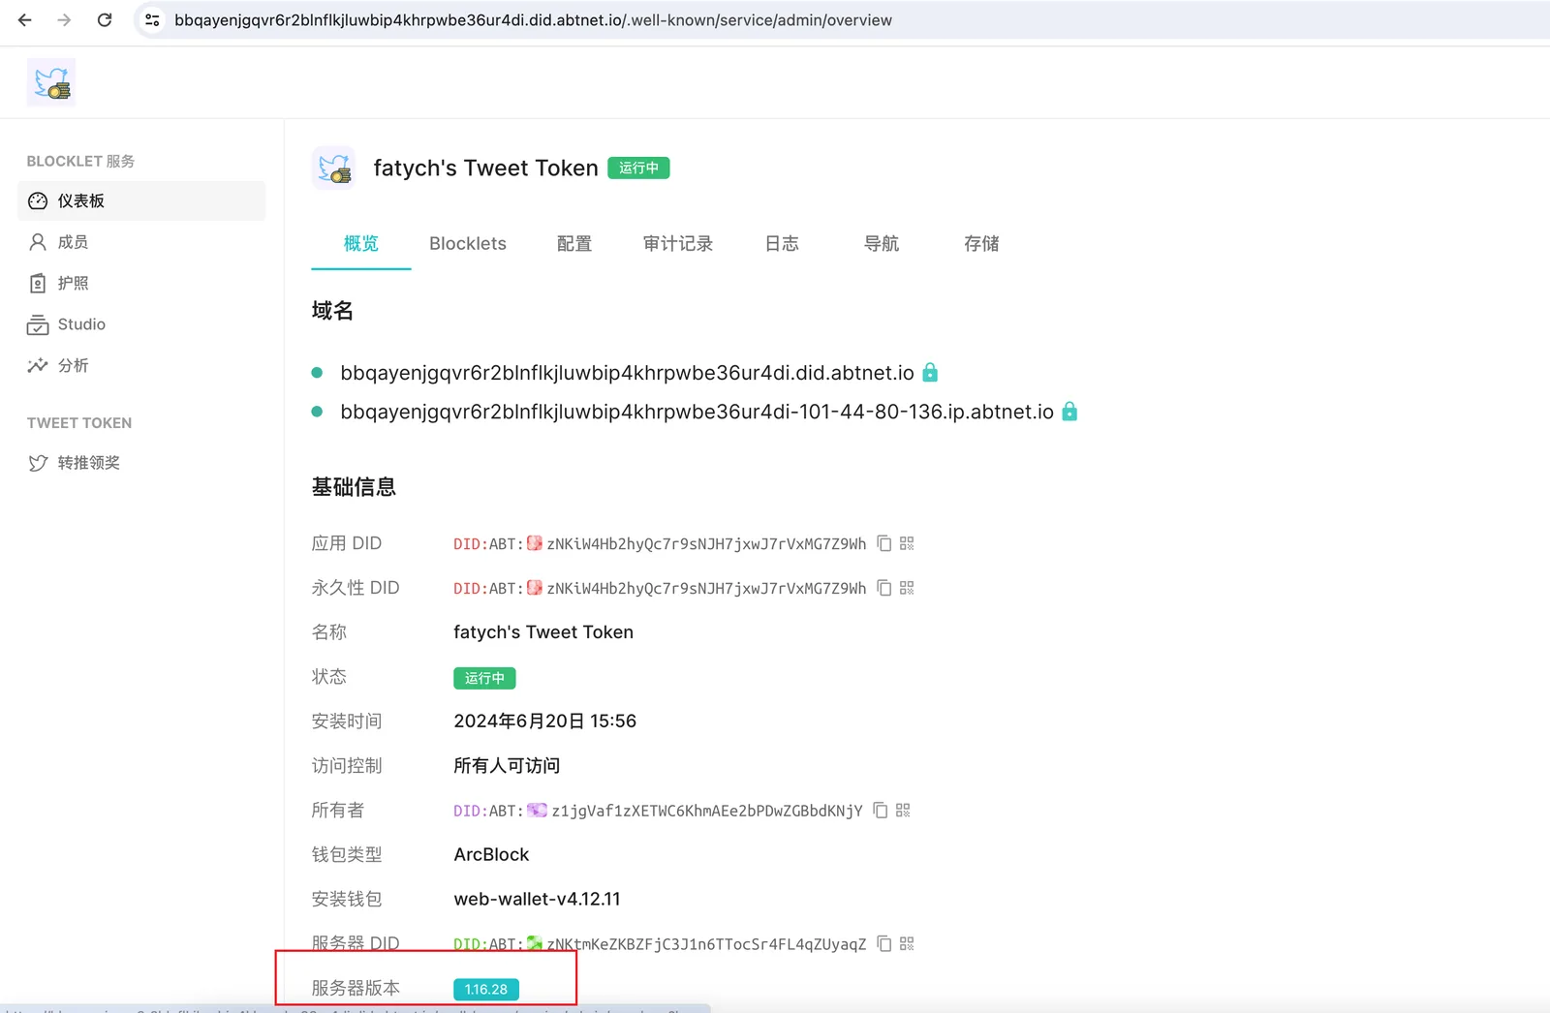Click the analytics chart icon in sidebar
1550x1013 pixels.
pyautogui.click(x=38, y=365)
